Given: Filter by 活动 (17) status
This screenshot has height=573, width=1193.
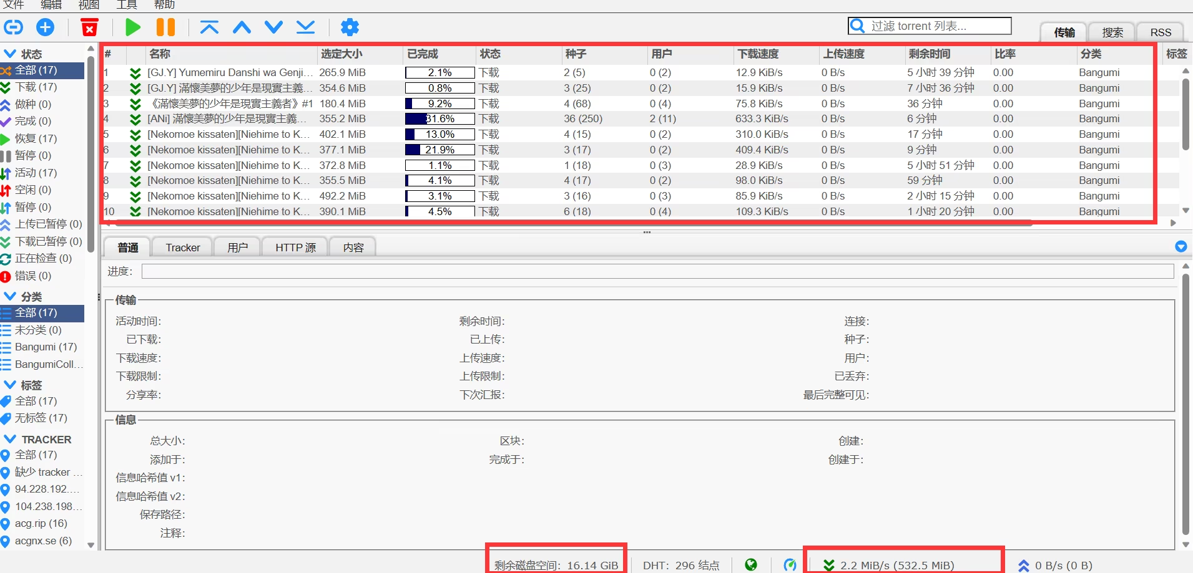Looking at the screenshot, I should coord(36,173).
